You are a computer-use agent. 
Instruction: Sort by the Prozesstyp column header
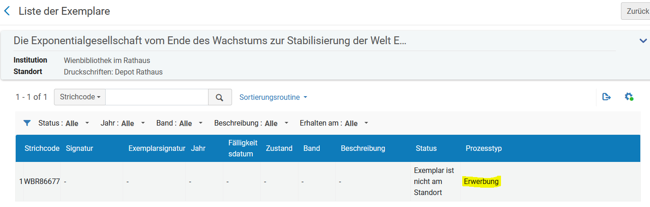[x=483, y=148]
